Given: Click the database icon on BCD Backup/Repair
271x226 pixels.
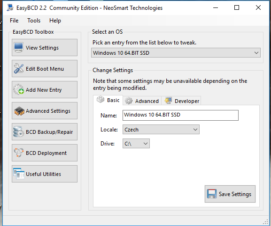Looking at the screenshot, I should [19, 131].
